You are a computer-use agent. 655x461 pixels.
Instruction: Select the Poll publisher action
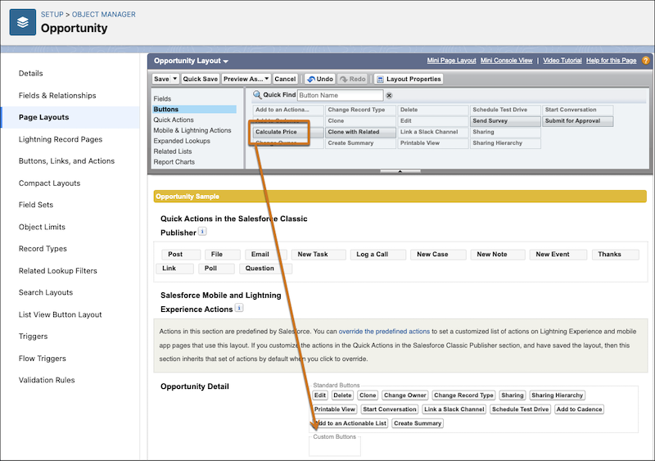pyautogui.click(x=216, y=269)
